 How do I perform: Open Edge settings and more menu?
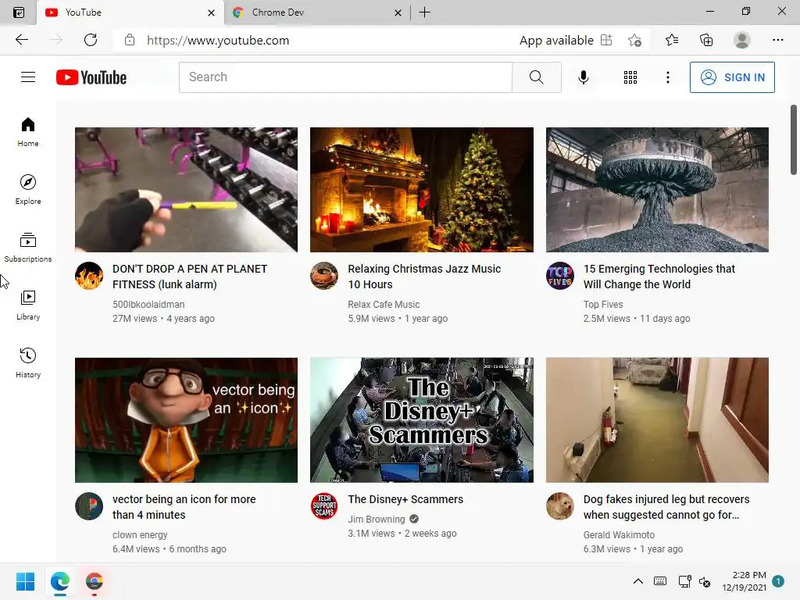point(777,40)
